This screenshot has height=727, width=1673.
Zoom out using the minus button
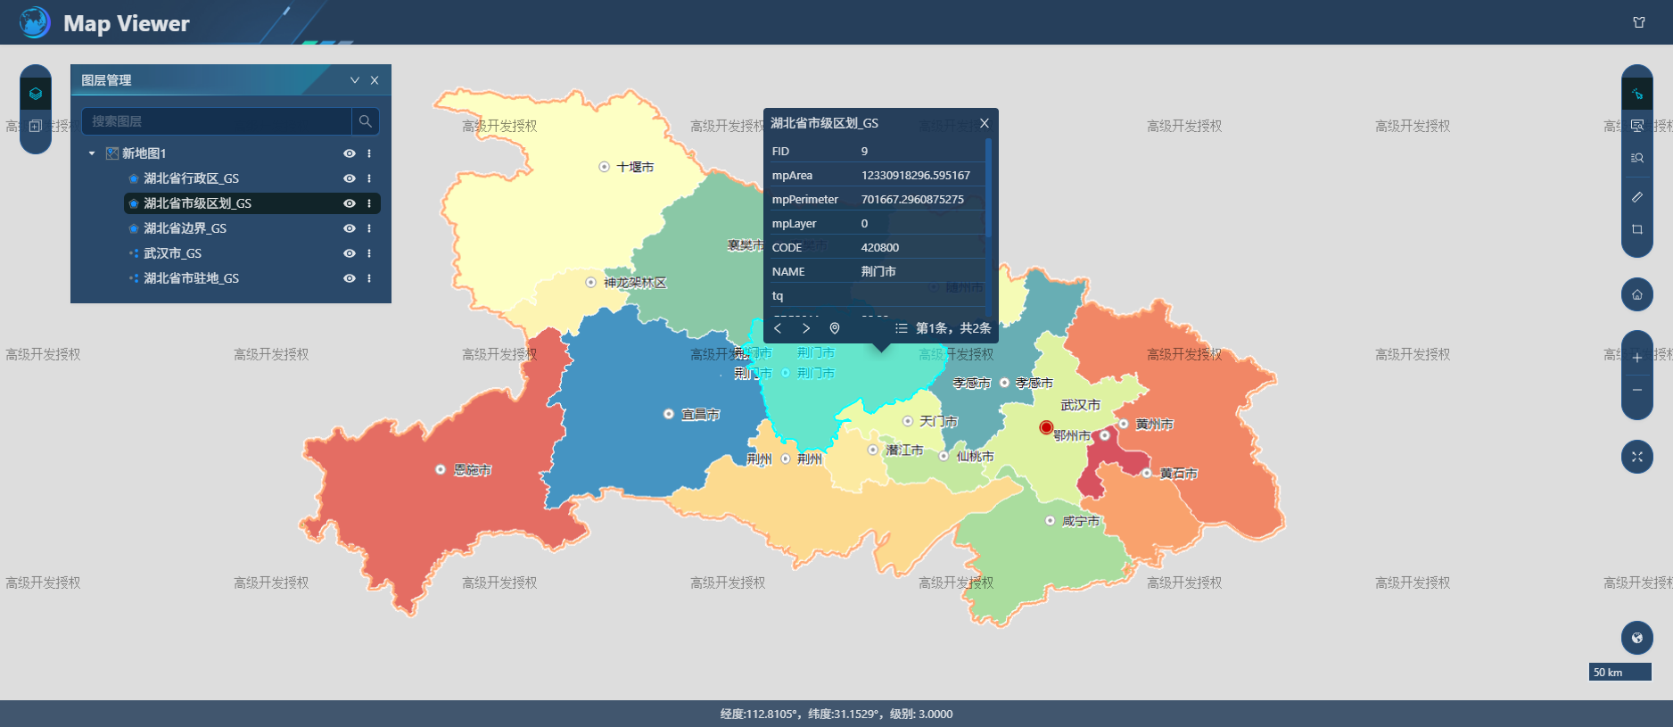click(x=1636, y=391)
